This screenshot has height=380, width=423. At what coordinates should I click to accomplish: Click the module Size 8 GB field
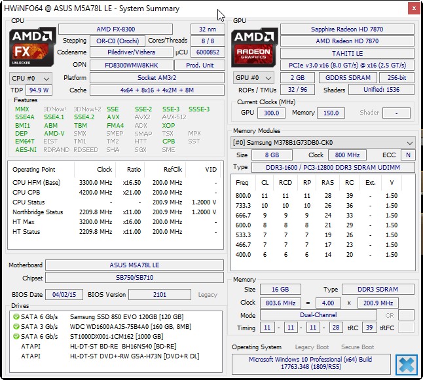click(272, 155)
